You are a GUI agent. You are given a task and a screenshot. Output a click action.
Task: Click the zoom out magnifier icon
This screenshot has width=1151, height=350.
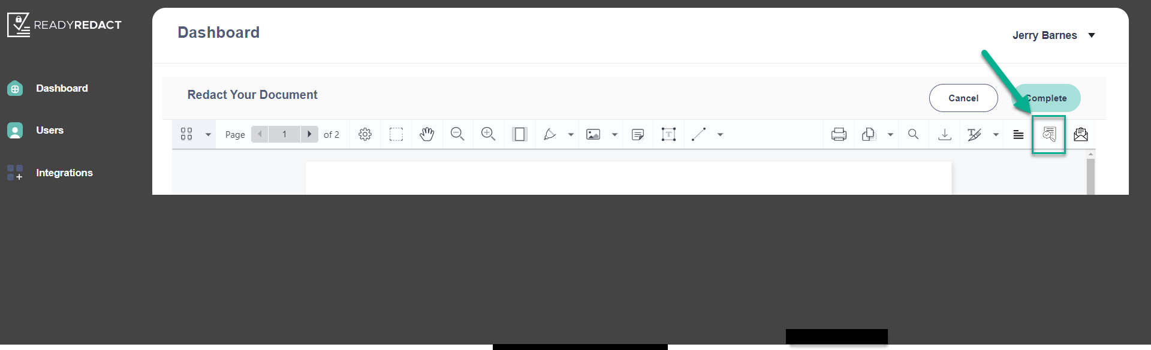coord(457,134)
